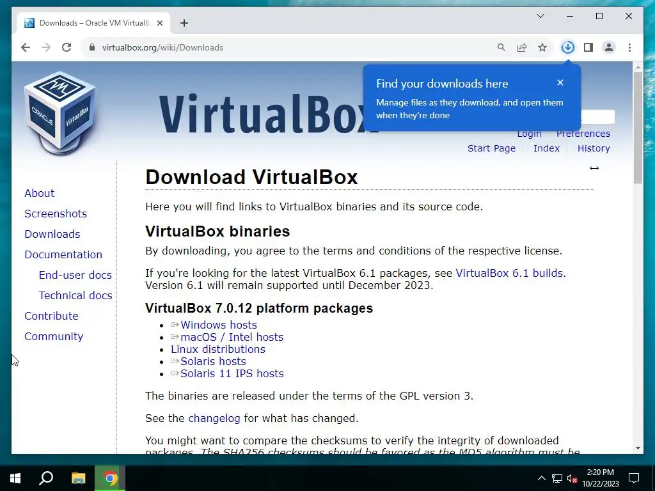Reload the VirtualBox downloads page

tap(67, 47)
